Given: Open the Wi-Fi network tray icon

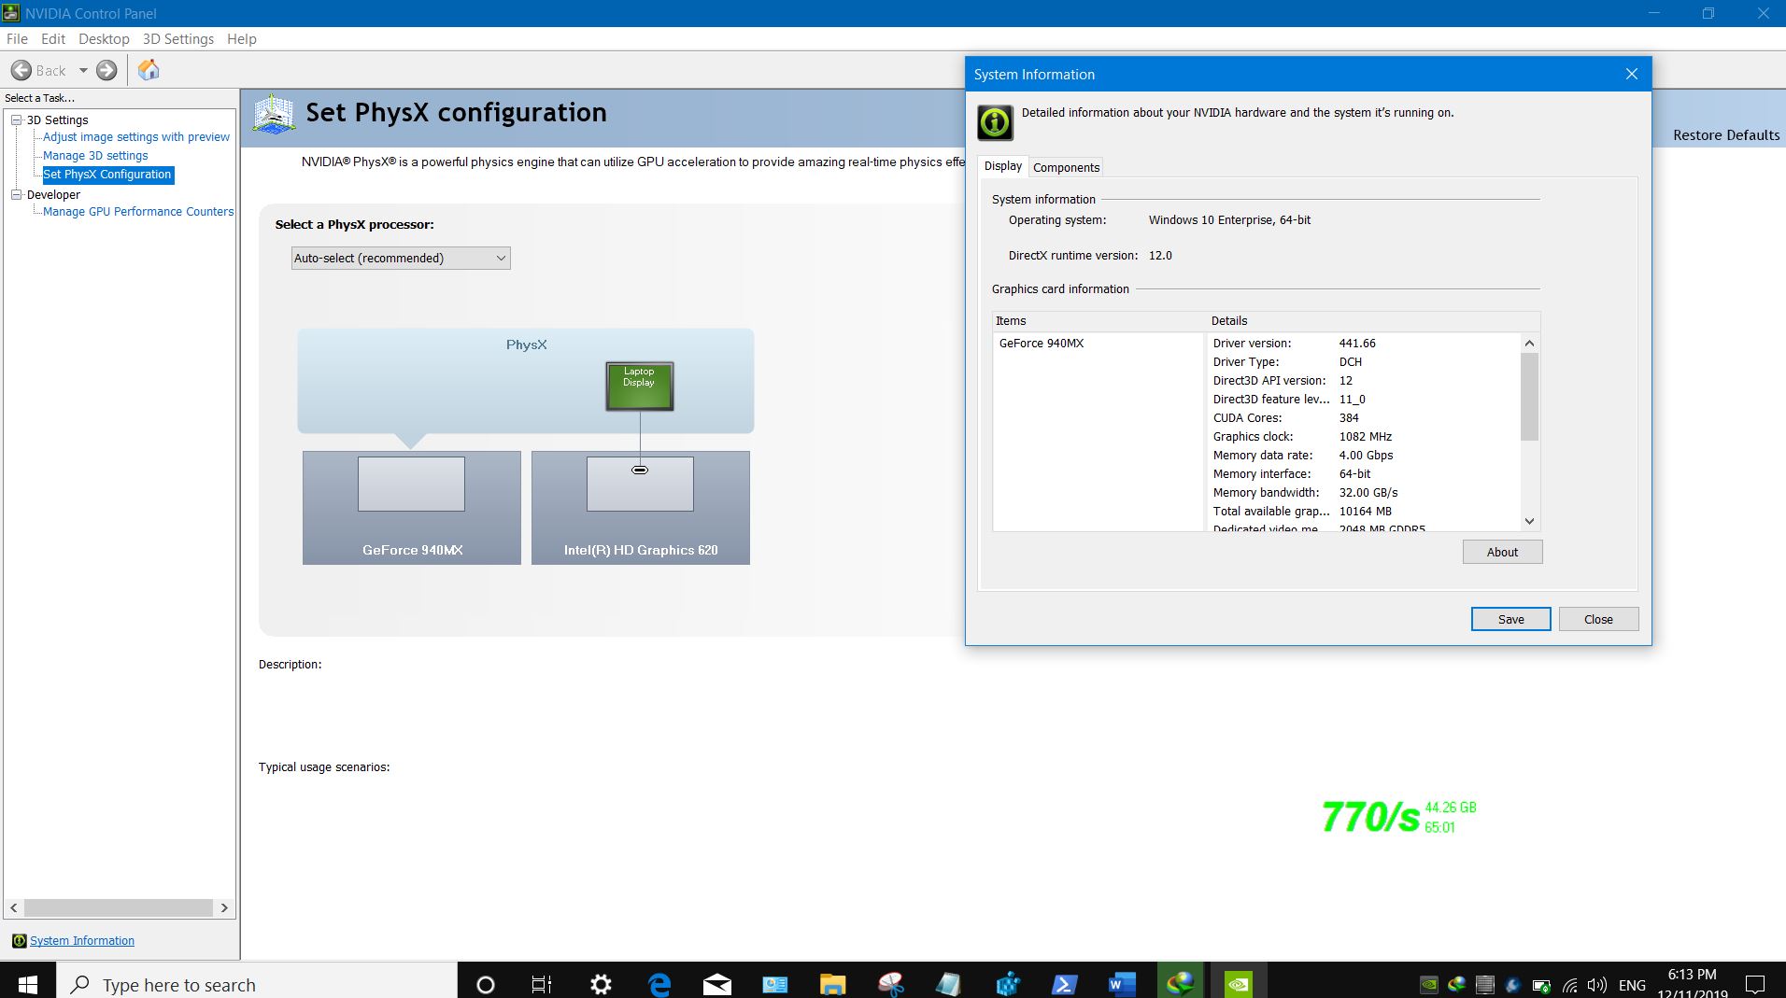Looking at the screenshot, I should pyautogui.click(x=1570, y=985).
